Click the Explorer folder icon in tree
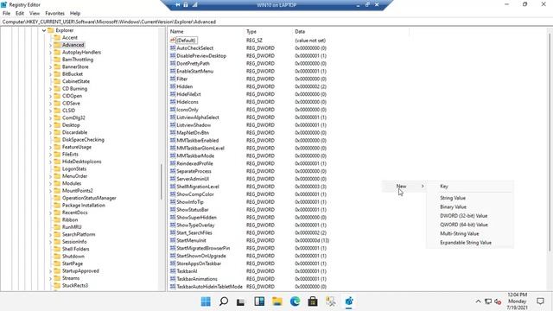Viewport: 553px width, 311px height. (51, 30)
